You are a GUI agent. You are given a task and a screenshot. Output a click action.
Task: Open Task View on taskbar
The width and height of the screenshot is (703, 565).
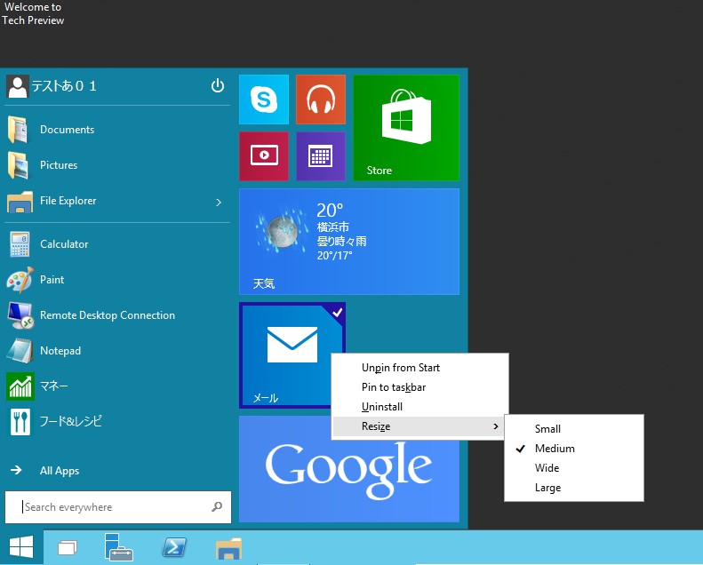[68, 547]
